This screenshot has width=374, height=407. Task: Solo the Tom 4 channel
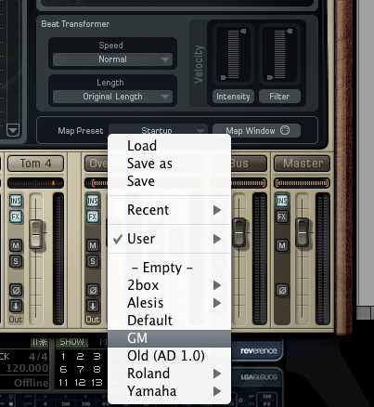[x=16, y=261]
